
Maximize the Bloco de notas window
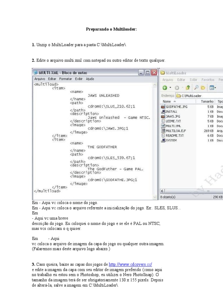pyautogui.click(x=147, y=72)
